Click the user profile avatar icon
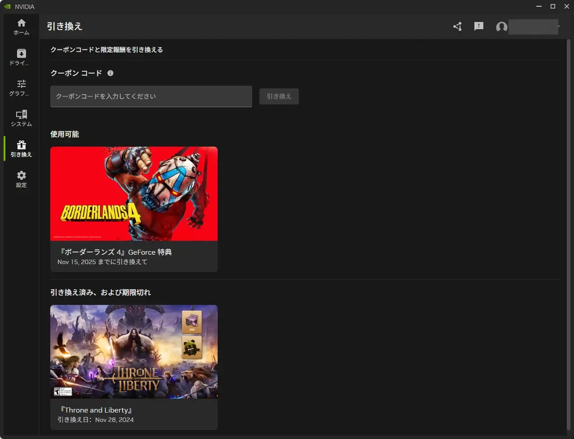This screenshot has width=574, height=439. tap(501, 27)
